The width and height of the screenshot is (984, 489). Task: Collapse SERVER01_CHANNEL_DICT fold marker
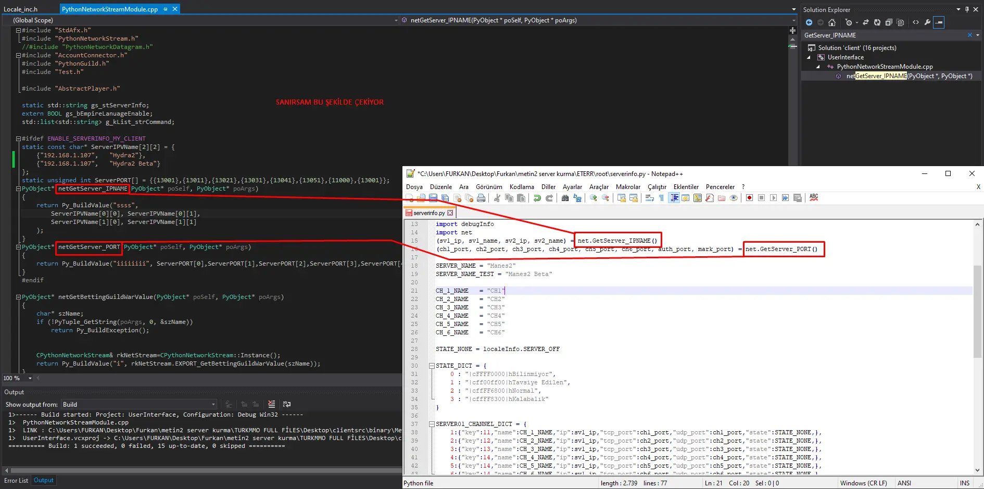pyautogui.click(x=432, y=424)
